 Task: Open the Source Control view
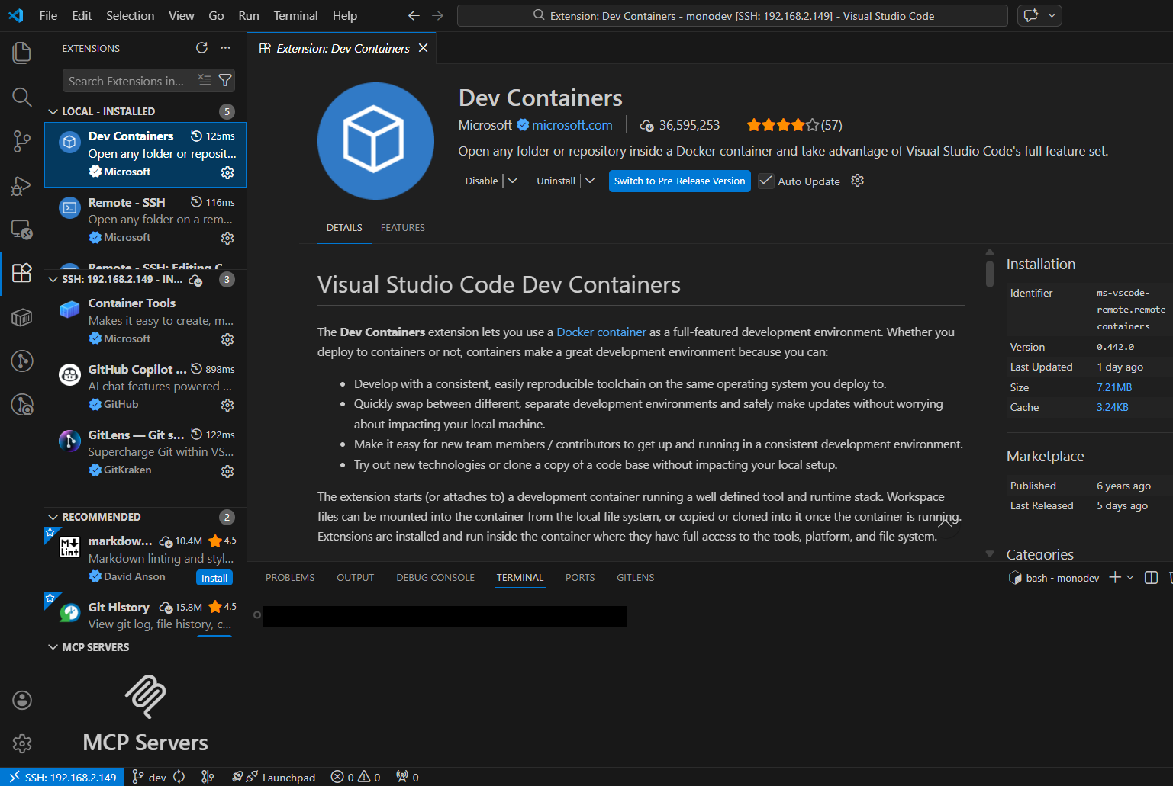pos(22,141)
